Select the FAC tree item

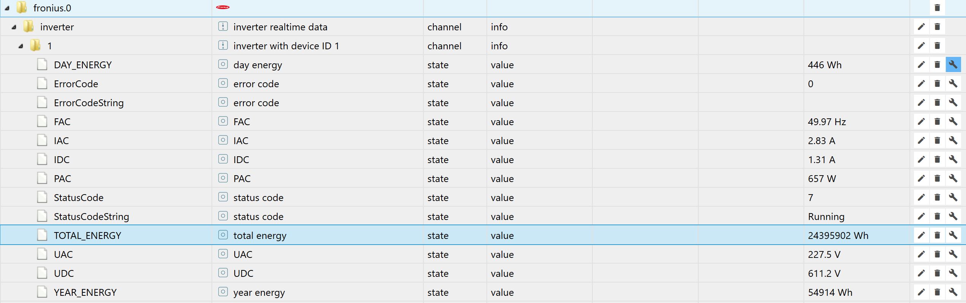(x=62, y=122)
